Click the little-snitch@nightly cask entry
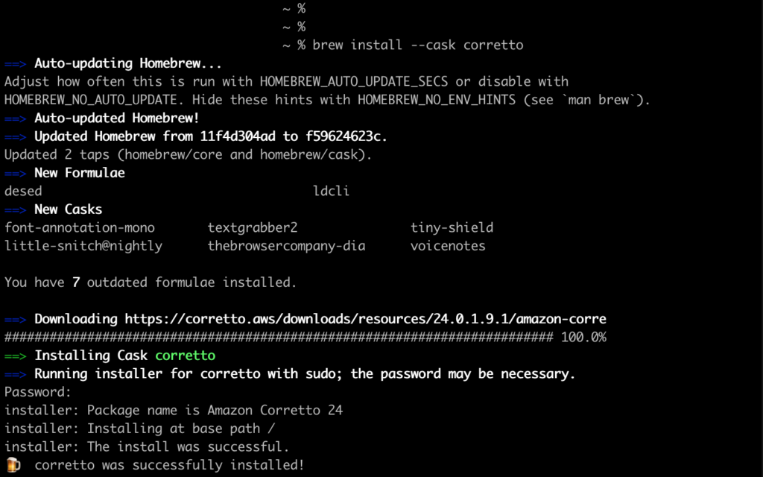The width and height of the screenshot is (763, 477). pyautogui.click(x=83, y=246)
